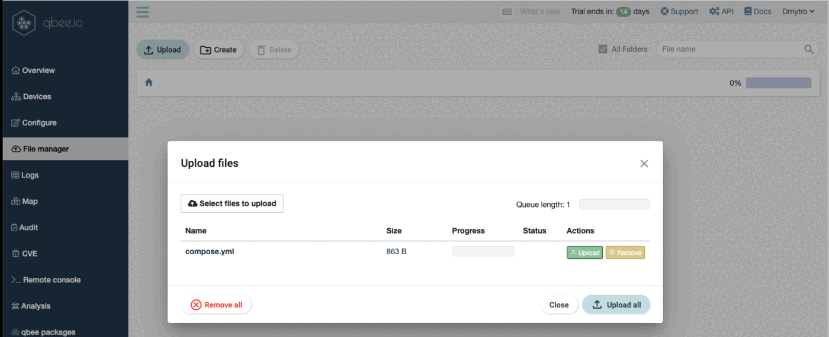Click the 863 B size cell
Image resolution: width=829 pixels, height=337 pixels.
[396, 251]
